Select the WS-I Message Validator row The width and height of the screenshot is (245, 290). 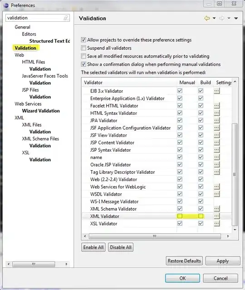click(x=157, y=202)
